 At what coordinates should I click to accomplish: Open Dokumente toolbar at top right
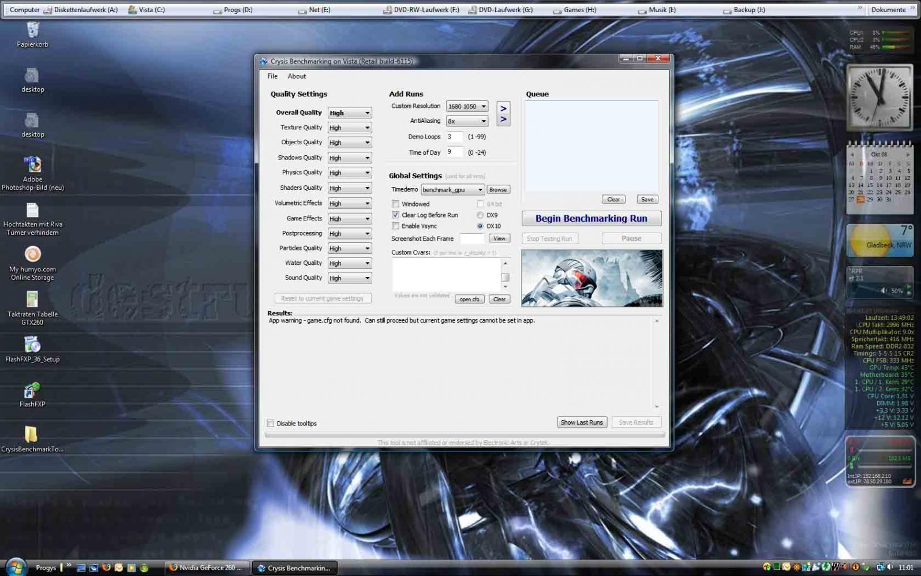pos(888,10)
